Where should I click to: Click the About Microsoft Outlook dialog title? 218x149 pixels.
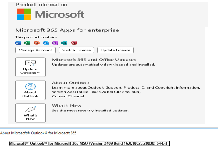point(38,133)
